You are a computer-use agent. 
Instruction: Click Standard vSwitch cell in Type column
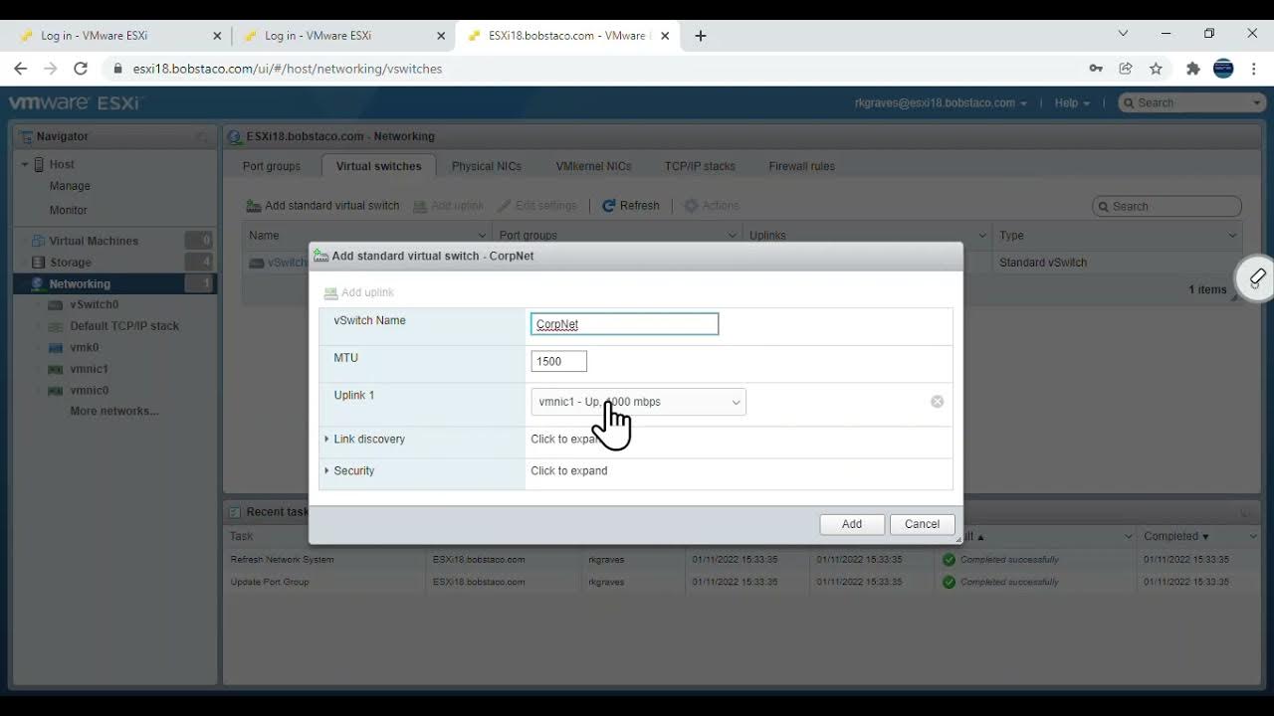[1043, 263]
